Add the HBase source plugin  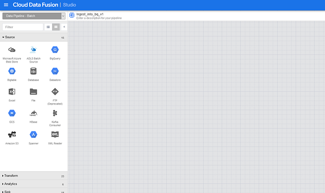click(33, 116)
